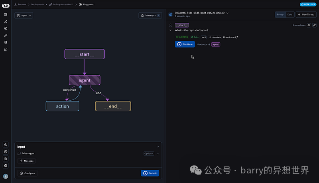Open the thread ID dropdown

pyautogui.click(x=227, y=13)
